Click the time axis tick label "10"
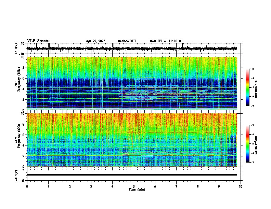Viewport: 271px width, 209px height. [x=241, y=186]
